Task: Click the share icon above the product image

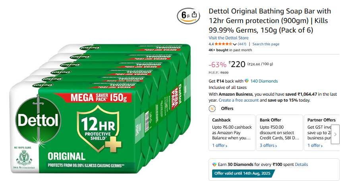Action: (x=194, y=15)
